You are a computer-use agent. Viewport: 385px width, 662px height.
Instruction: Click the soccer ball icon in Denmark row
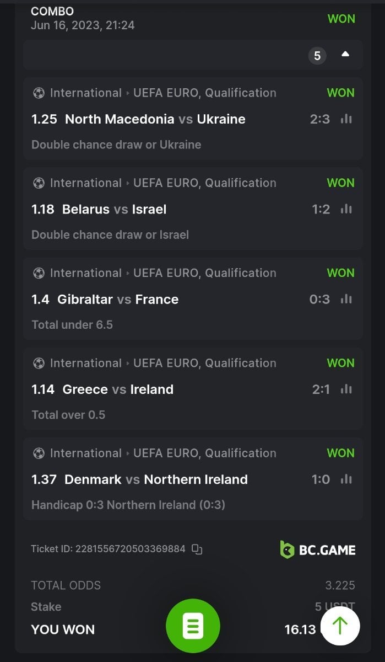(x=39, y=453)
